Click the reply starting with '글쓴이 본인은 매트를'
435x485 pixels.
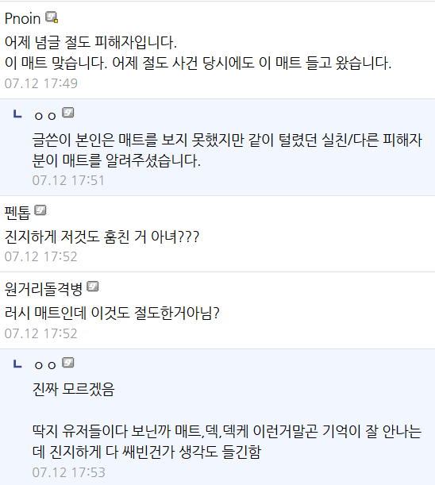[x=227, y=150]
